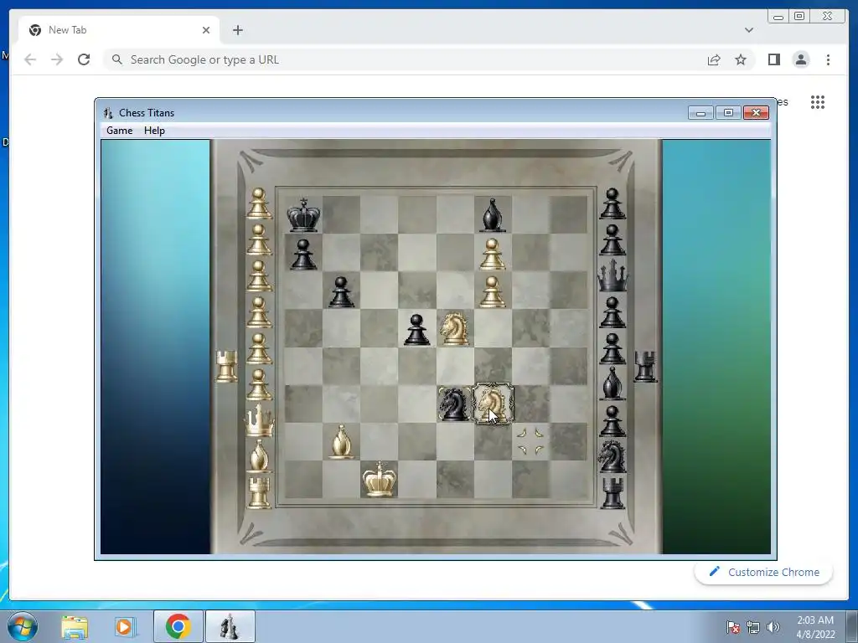Click the selected white knight highlighted square
The width and height of the screenshot is (858, 643).
[x=493, y=404]
